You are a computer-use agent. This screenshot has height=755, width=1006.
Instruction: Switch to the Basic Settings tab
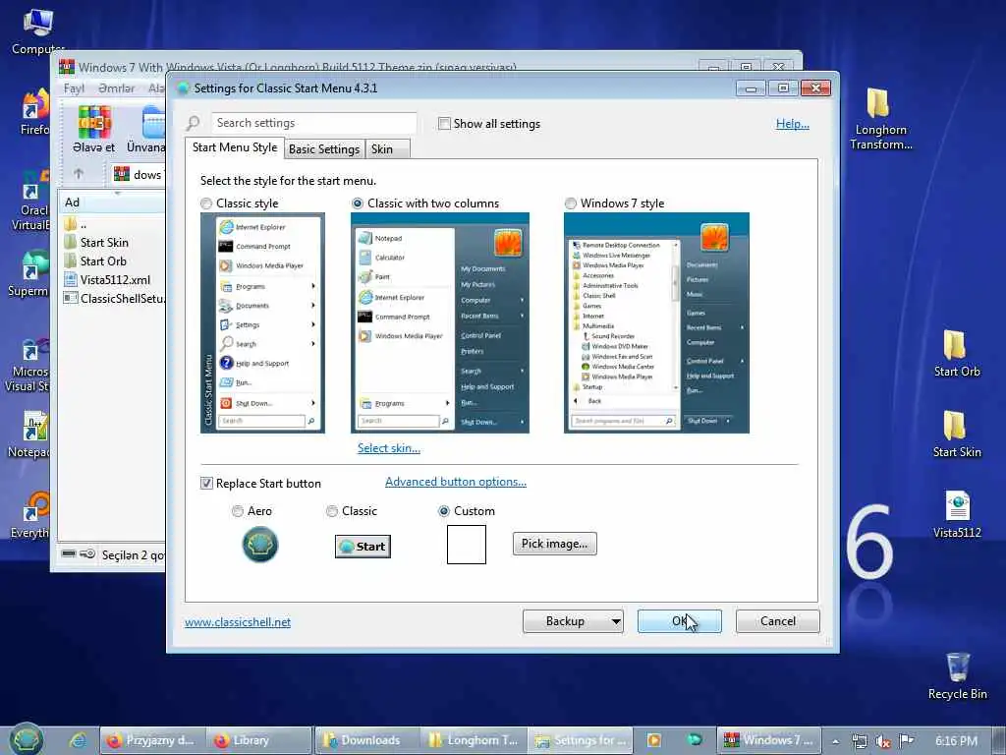(324, 149)
